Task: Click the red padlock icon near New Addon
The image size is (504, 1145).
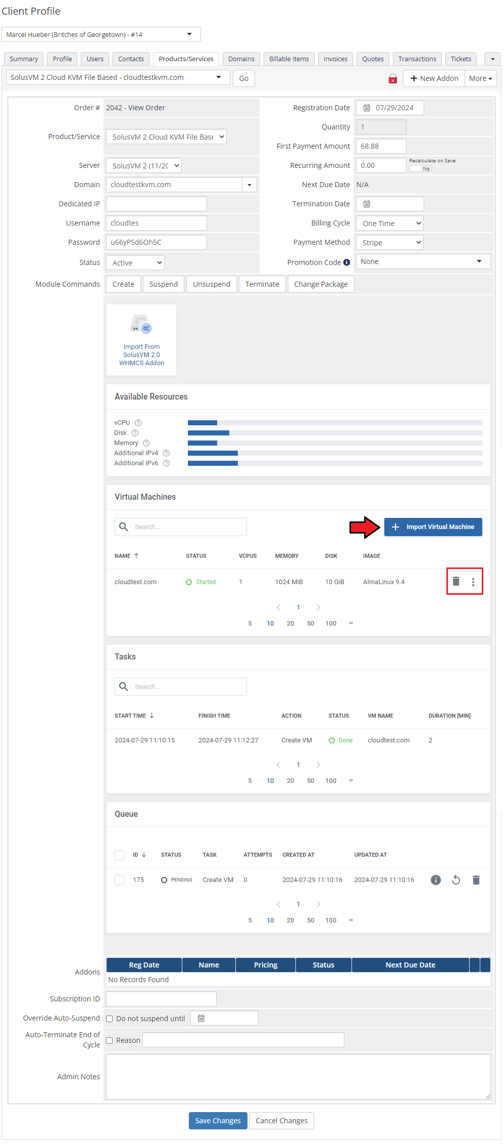Action: coord(392,78)
